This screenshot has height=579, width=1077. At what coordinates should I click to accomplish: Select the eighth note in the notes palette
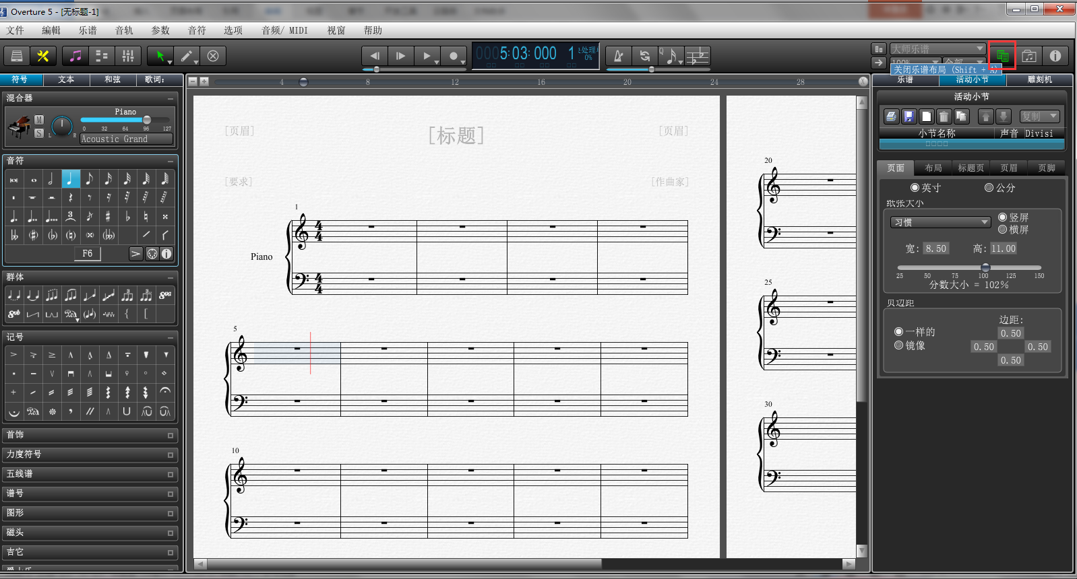tap(89, 179)
